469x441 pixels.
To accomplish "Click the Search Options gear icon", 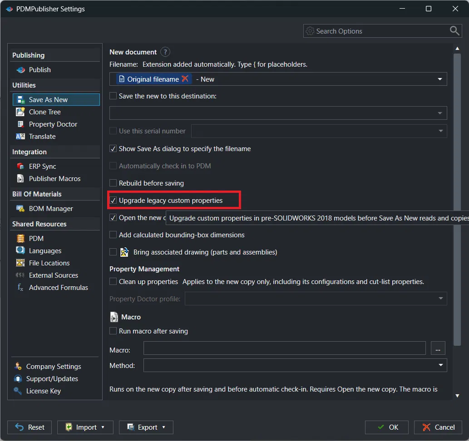I will [310, 31].
